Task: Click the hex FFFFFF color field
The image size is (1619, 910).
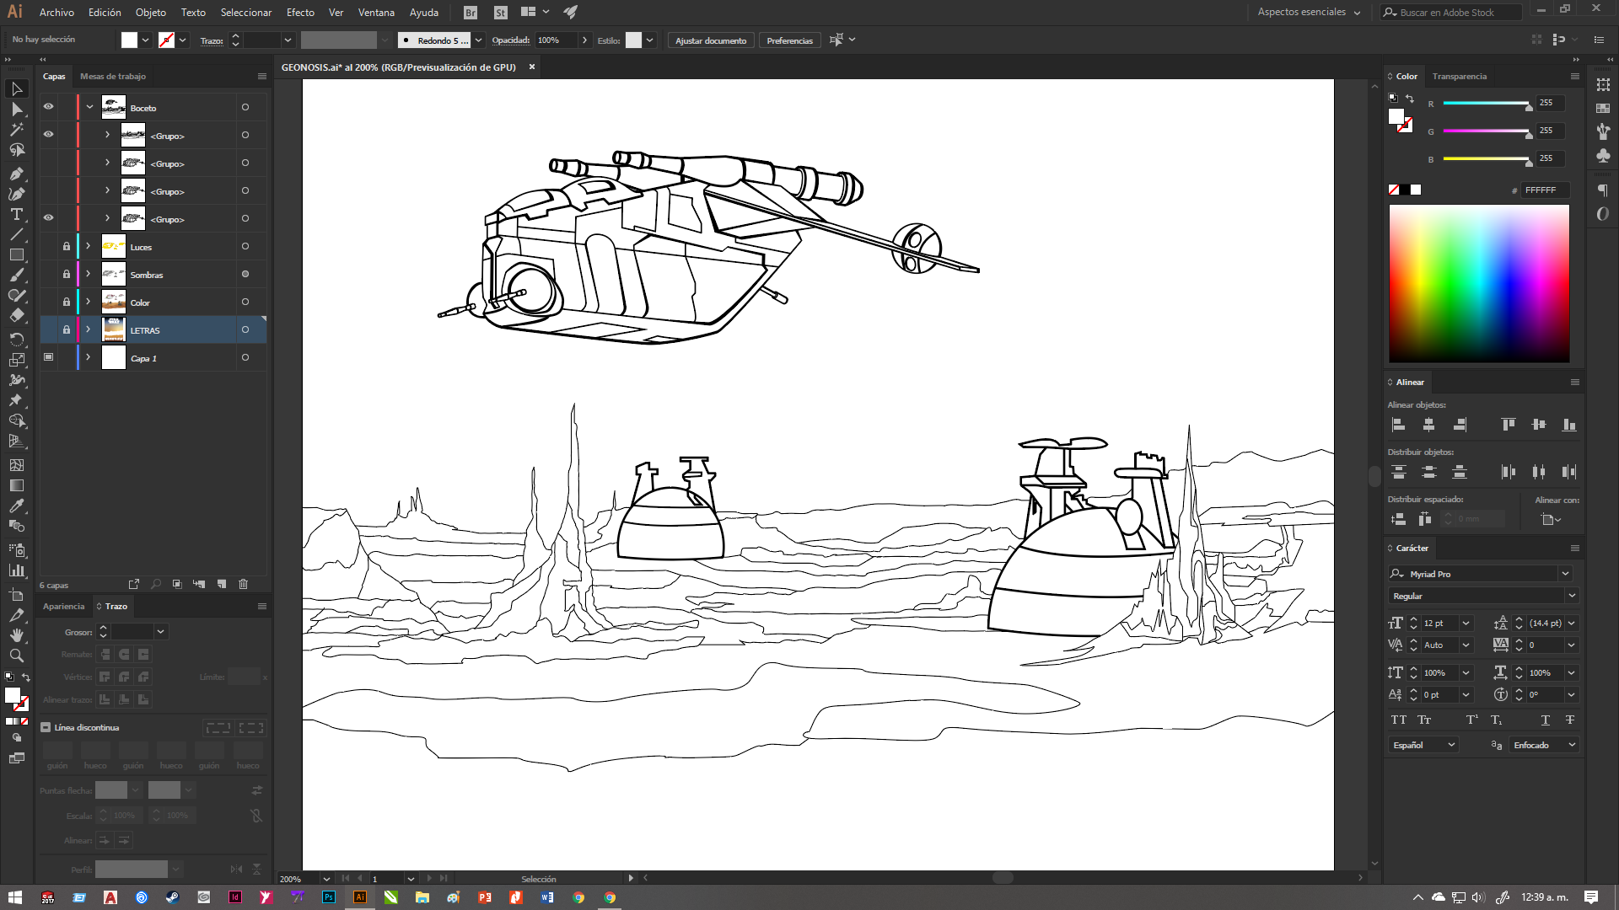Action: point(1546,190)
